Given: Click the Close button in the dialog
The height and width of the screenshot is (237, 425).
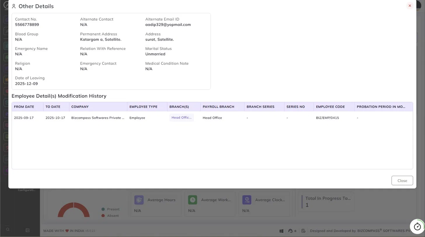Looking at the screenshot, I should tap(402, 180).
